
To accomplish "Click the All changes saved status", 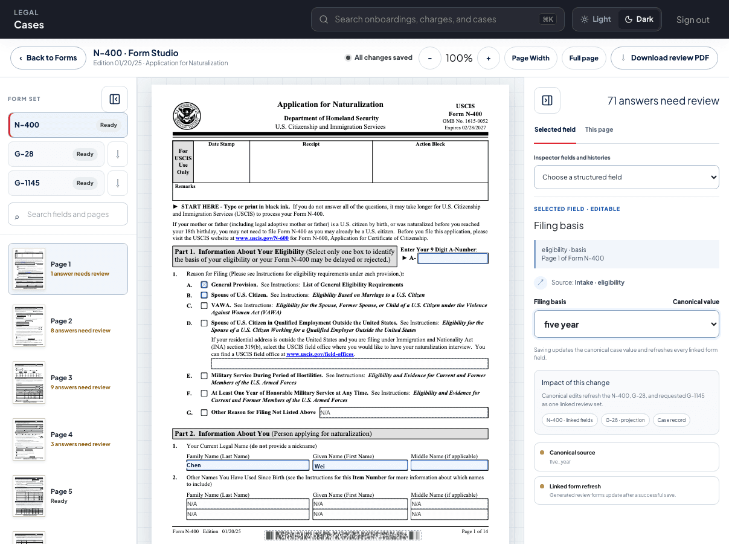I will pos(379,58).
